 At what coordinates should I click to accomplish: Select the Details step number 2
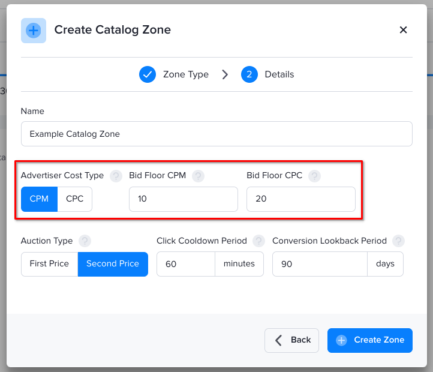249,74
